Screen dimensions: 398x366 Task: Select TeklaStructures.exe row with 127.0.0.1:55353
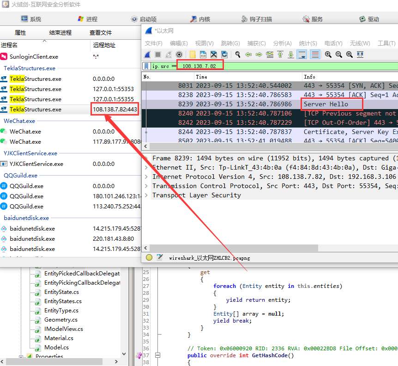pyautogui.click(x=71, y=89)
